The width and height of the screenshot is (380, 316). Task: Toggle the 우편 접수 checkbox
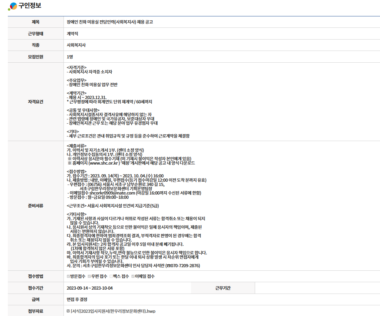click(x=90, y=276)
